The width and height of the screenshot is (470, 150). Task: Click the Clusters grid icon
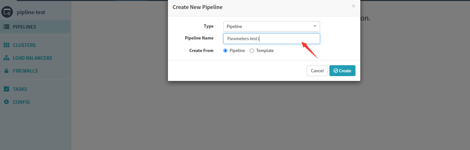coord(6,45)
